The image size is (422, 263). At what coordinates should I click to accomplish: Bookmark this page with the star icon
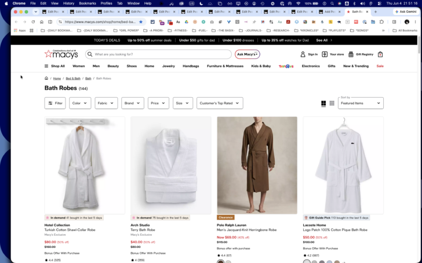141,22
